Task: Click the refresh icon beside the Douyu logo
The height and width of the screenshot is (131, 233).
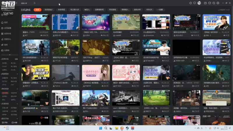Action: pyautogui.click(x=16, y=3)
